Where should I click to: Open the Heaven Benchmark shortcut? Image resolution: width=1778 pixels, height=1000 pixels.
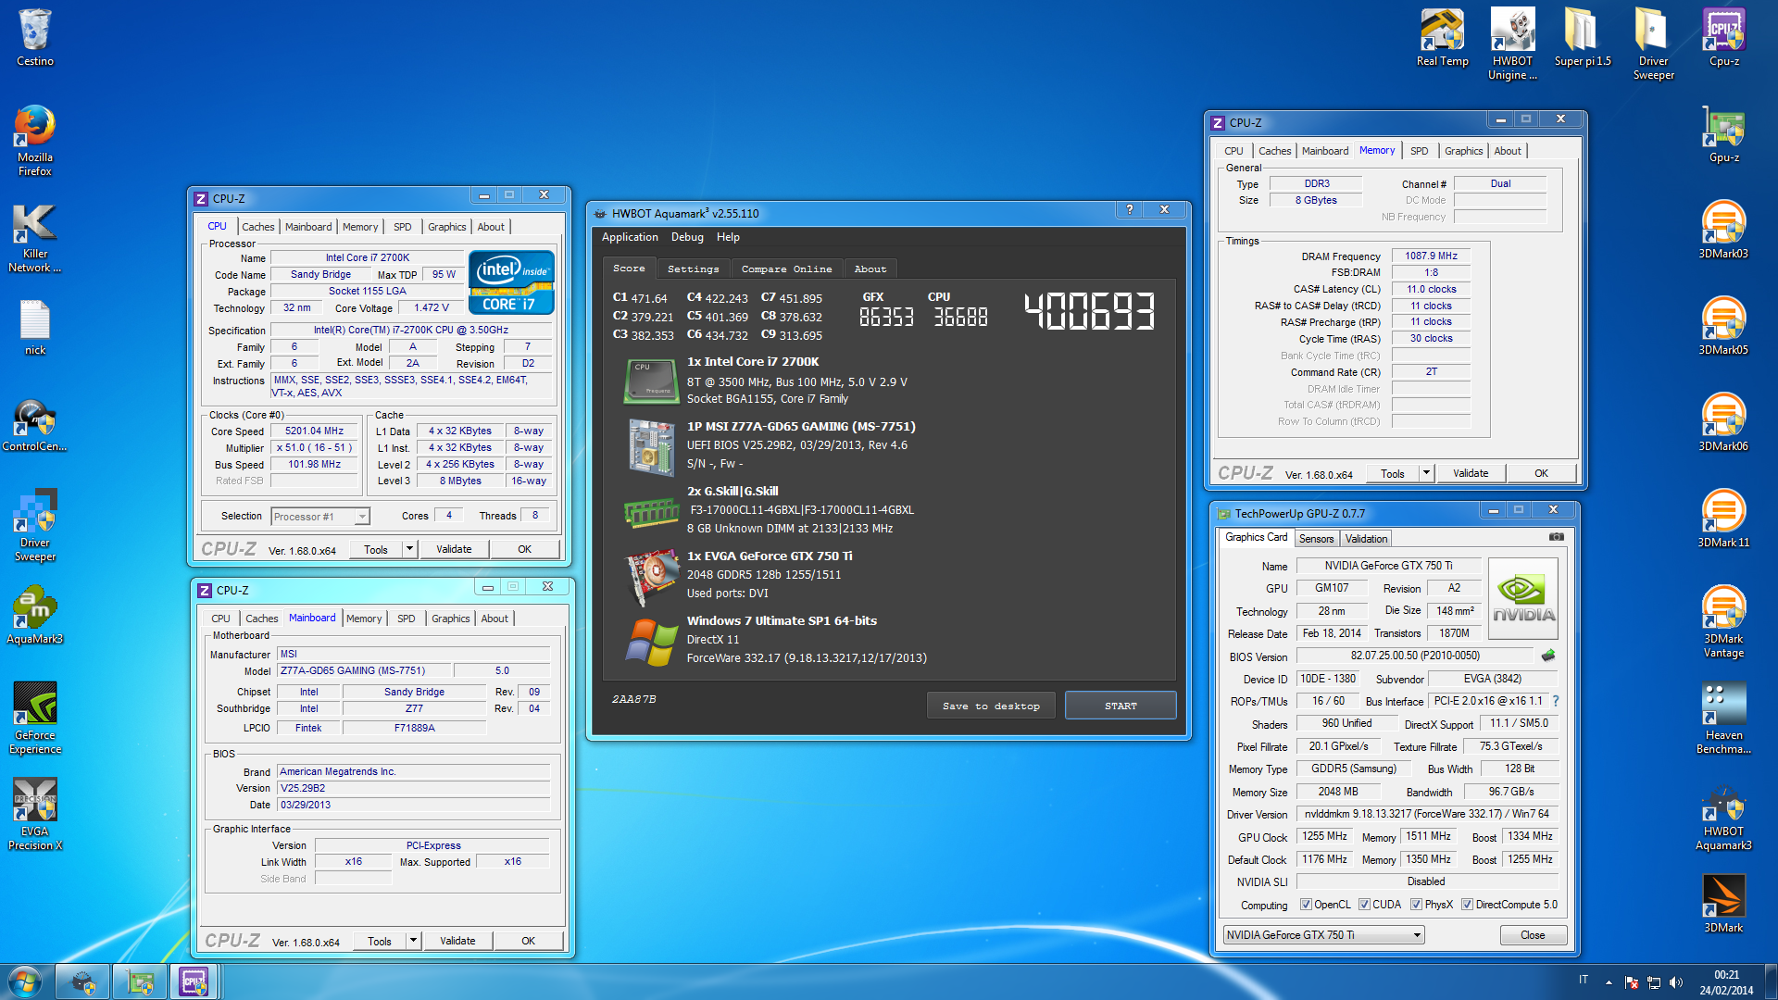click(x=1723, y=718)
